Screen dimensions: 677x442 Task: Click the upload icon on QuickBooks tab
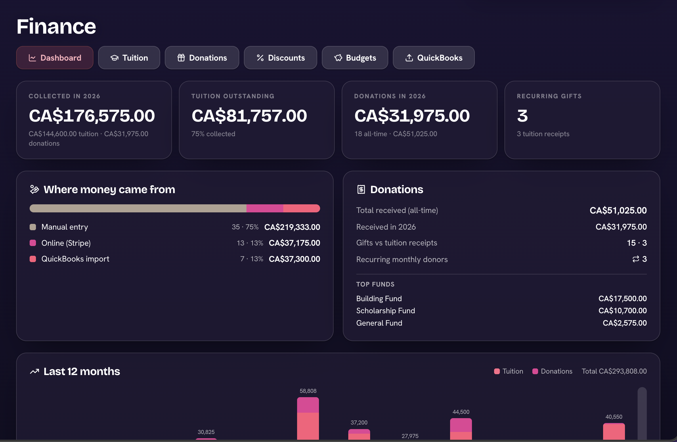409,58
